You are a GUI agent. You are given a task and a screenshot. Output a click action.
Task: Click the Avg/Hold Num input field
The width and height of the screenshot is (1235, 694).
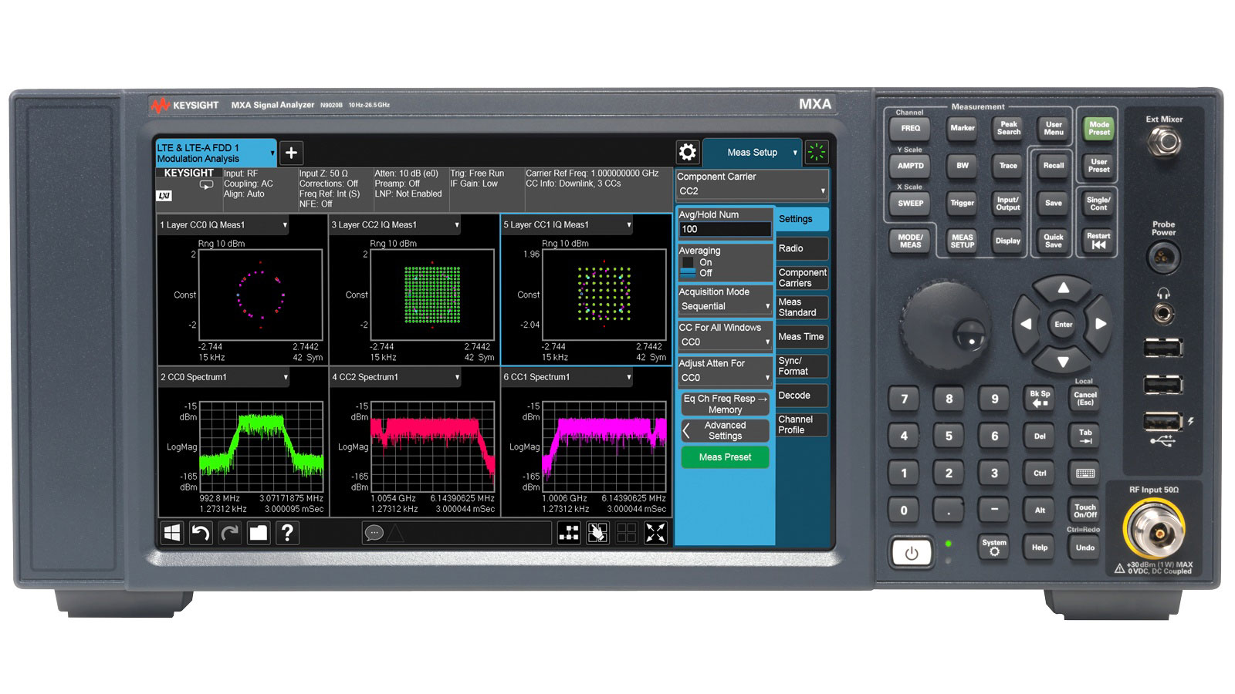[x=724, y=229]
